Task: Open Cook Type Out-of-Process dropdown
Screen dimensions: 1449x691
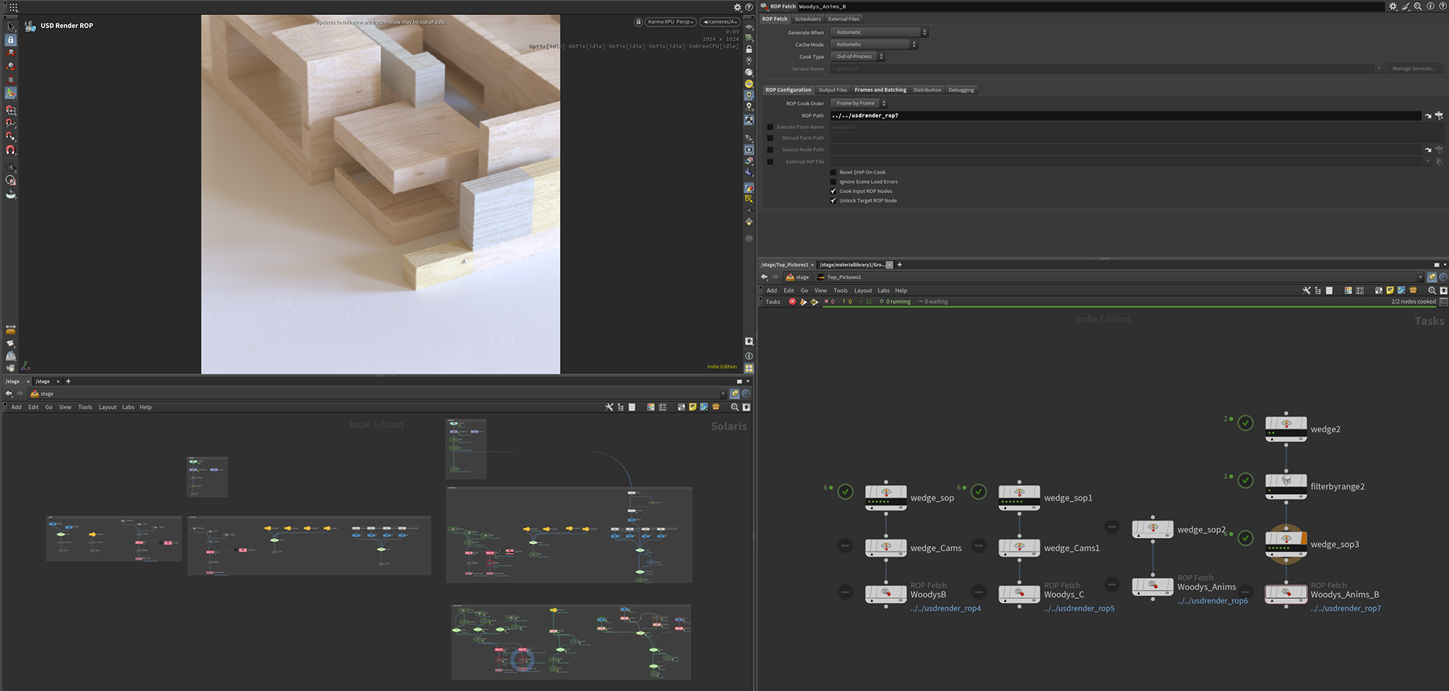Action: pos(857,57)
